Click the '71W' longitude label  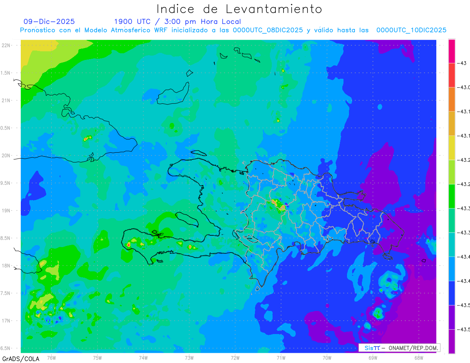pyautogui.click(x=281, y=358)
